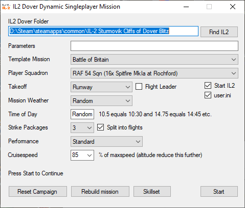The image size is (245, 208).
Task: Uncheck the Start IL2 checkbox
Action: pyautogui.click(x=208, y=86)
